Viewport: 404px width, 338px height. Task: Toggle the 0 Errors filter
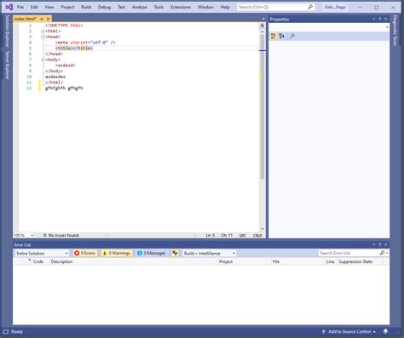[x=85, y=253]
